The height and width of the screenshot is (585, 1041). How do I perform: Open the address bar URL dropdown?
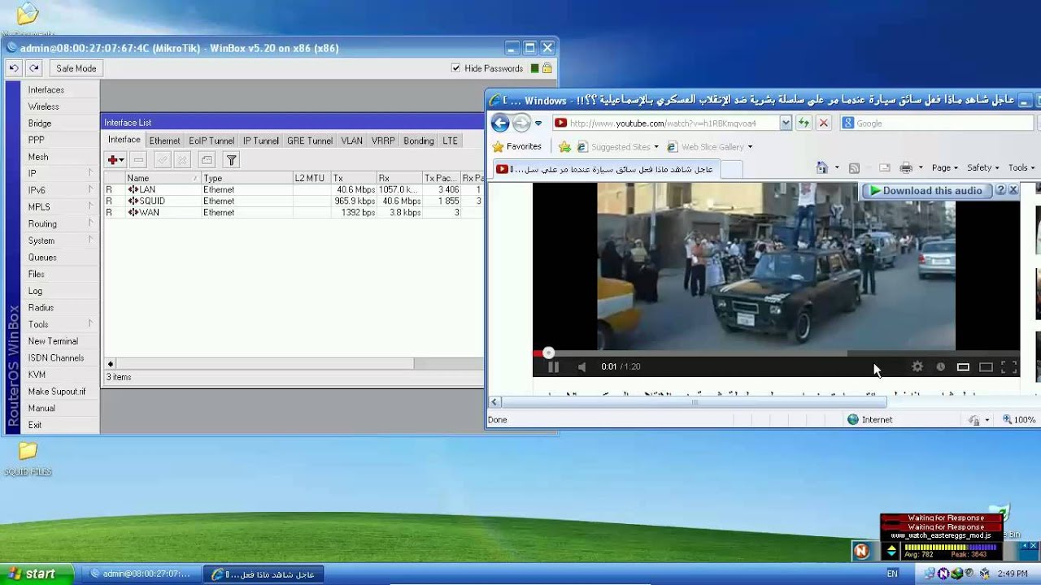pos(786,123)
